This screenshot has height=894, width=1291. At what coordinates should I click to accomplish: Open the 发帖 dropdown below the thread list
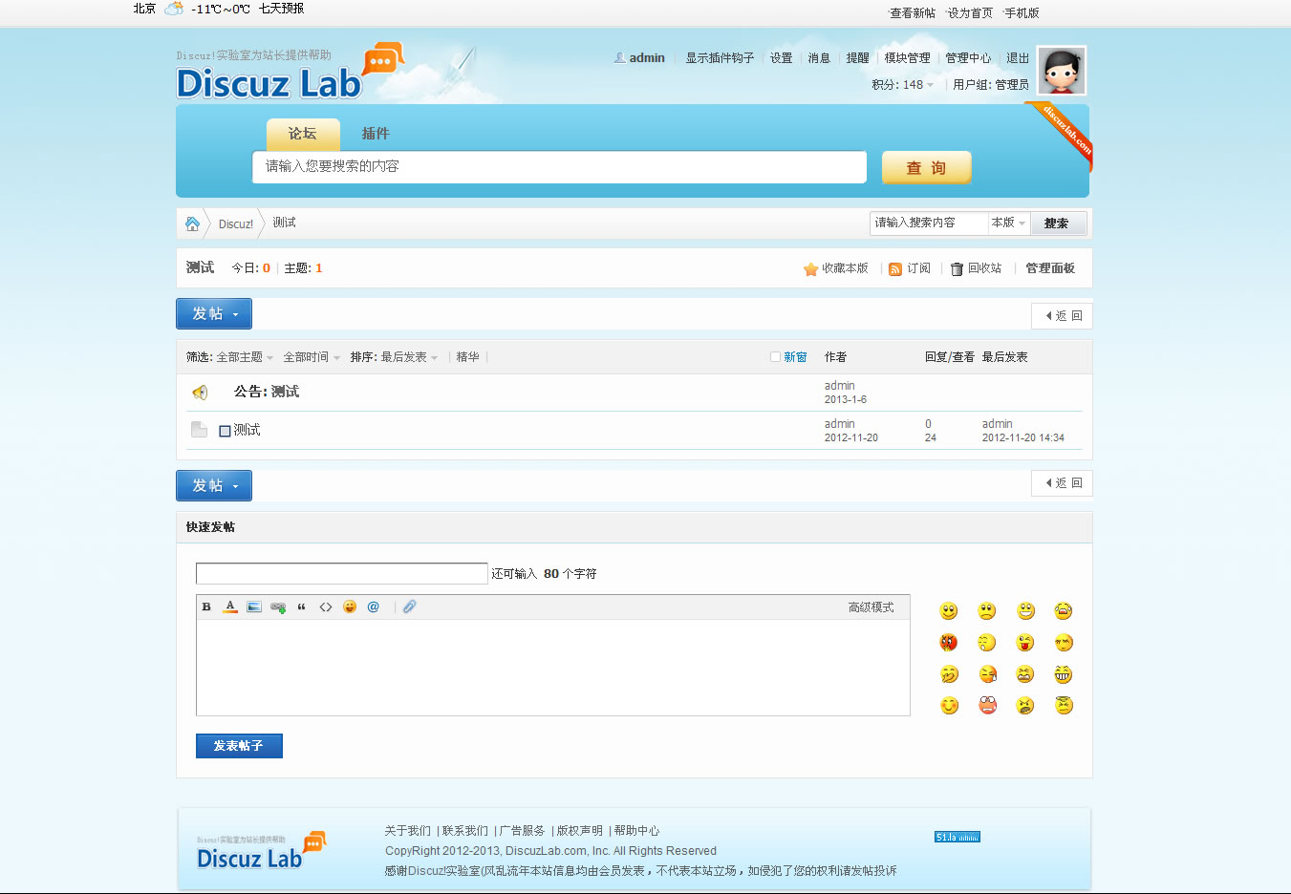pyautogui.click(x=214, y=486)
